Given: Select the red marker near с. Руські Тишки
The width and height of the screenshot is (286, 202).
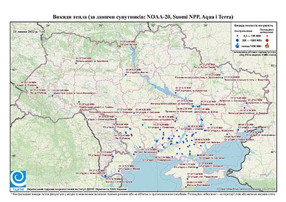Looking at the screenshot, I should (x=215, y=70).
